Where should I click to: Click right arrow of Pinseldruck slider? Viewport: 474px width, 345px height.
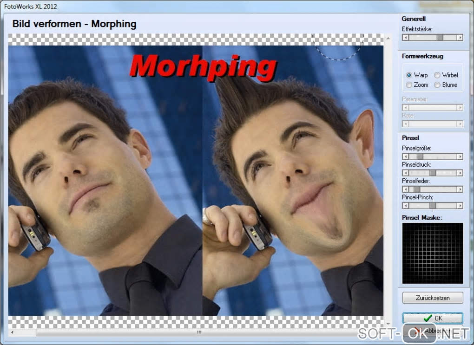click(460, 173)
